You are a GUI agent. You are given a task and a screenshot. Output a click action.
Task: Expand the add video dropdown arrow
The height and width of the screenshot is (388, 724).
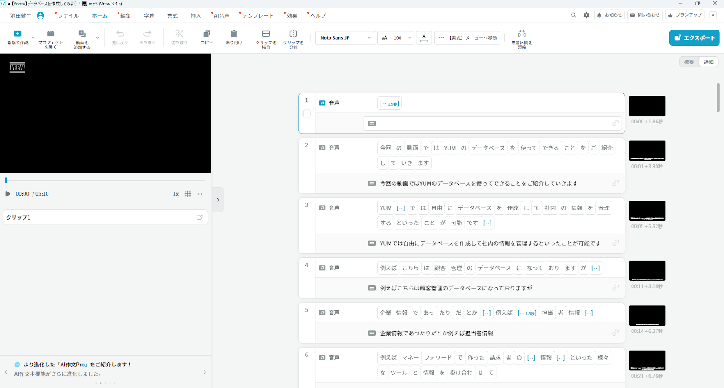(97, 38)
